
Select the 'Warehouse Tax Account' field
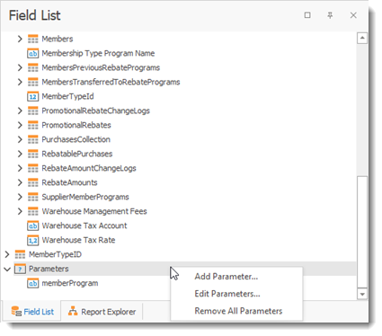84,225
